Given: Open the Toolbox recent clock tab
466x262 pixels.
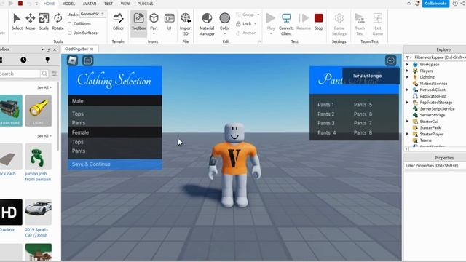Looking at the screenshot, I should tap(23, 60).
